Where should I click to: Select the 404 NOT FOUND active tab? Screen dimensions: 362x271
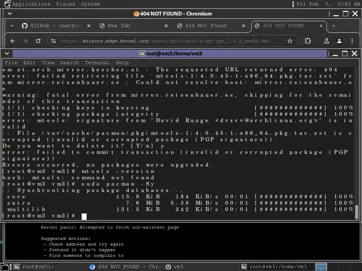[288, 26]
